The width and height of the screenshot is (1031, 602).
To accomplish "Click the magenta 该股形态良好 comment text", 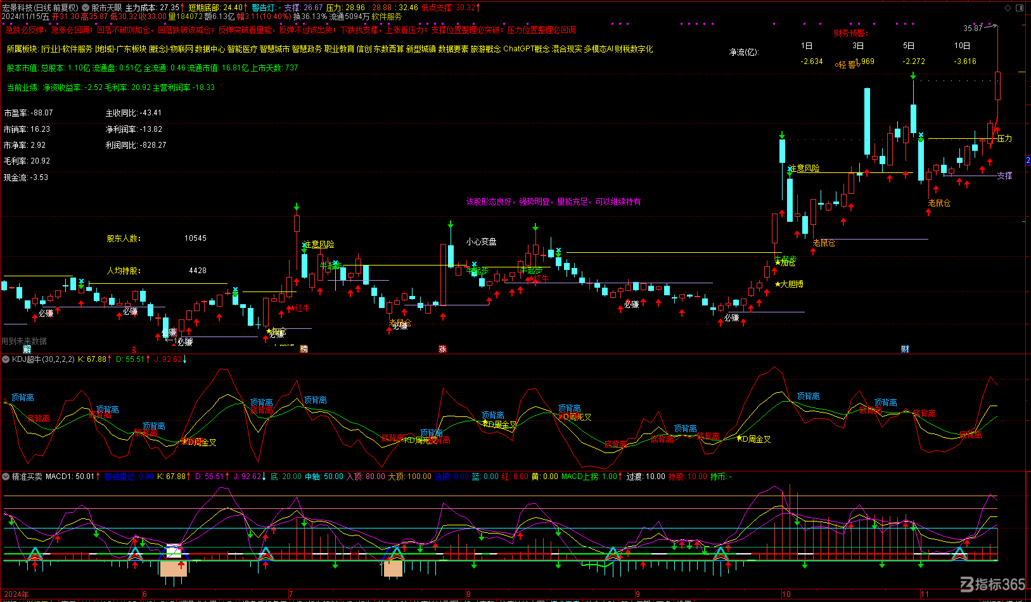I will (553, 202).
